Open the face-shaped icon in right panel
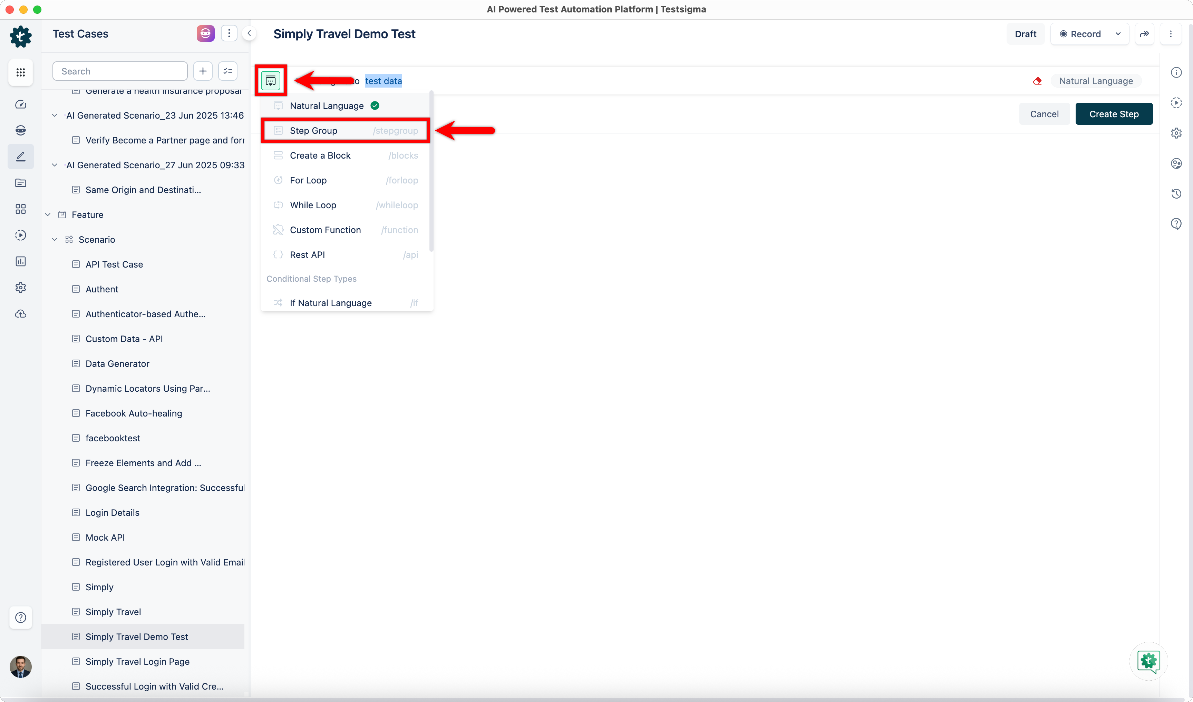 (x=1176, y=163)
